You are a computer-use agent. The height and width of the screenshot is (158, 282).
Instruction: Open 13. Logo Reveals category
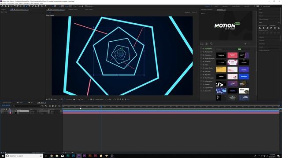(x=208, y=88)
